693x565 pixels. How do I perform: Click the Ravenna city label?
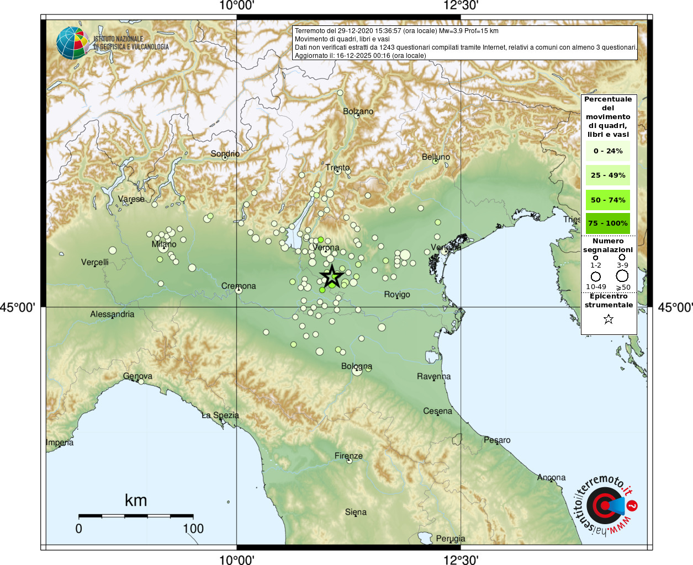[433, 376]
